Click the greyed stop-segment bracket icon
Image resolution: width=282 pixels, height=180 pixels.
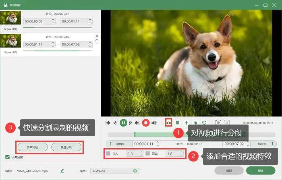tap(227, 123)
